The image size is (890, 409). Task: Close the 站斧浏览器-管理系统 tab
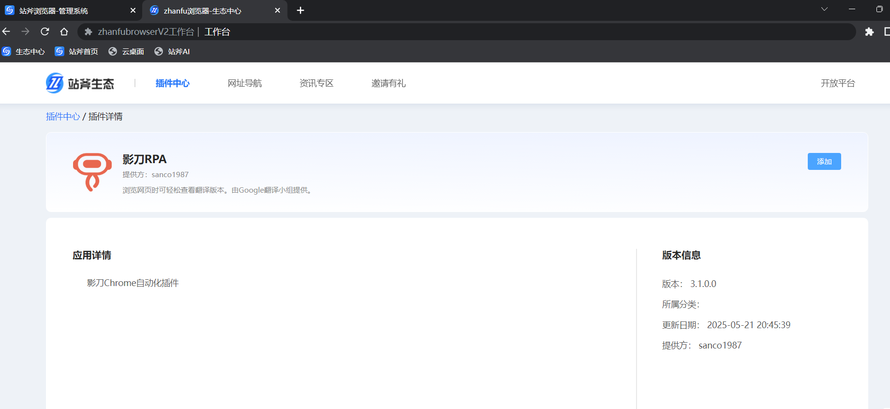pyautogui.click(x=133, y=10)
